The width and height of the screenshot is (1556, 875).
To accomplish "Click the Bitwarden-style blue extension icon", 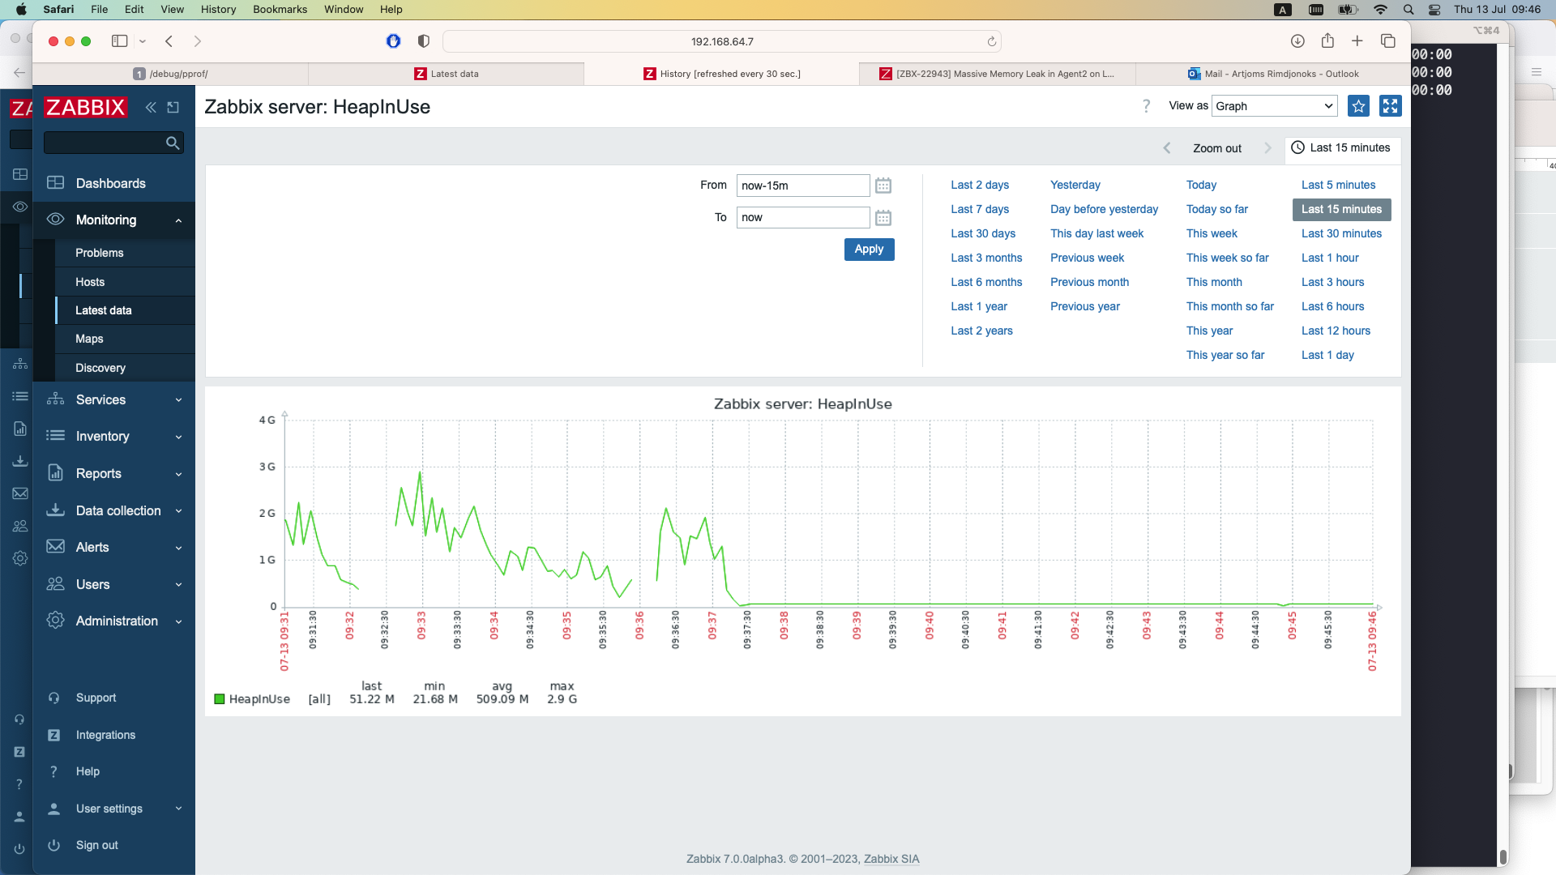I will pos(394,41).
